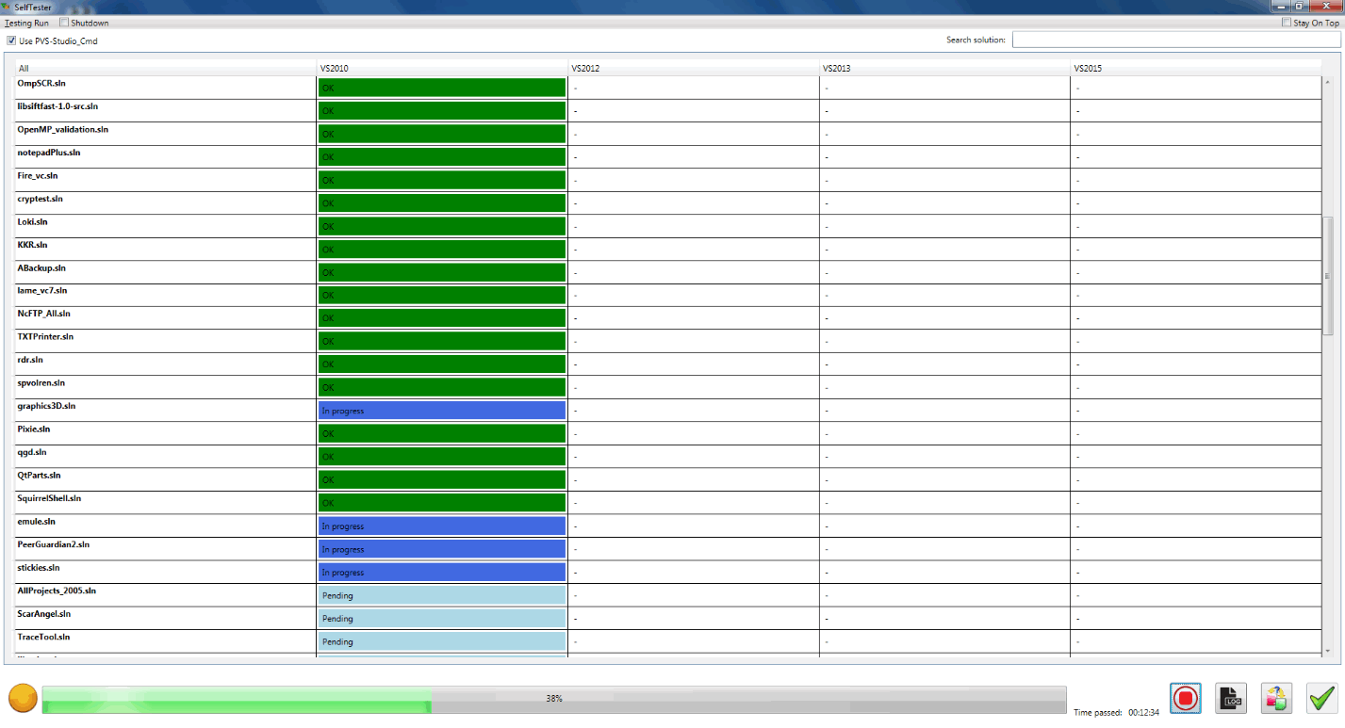
Task: Click the green checkmark approve button
Action: tap(1322, 698)
